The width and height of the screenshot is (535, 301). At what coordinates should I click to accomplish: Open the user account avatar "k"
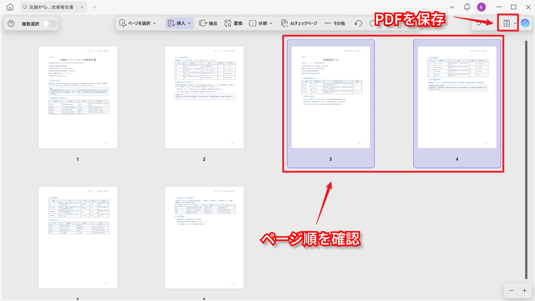coord(481,7)
